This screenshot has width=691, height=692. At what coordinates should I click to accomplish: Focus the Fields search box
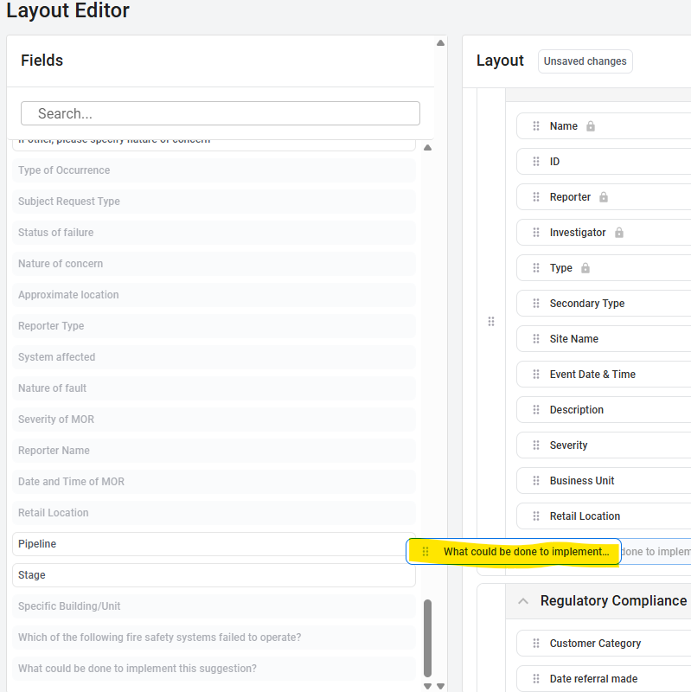[x=221, y=113]
